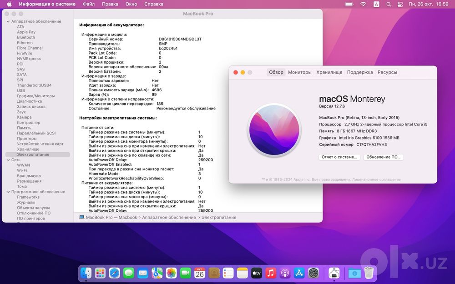Select Bluetooth in the sidebar

pyautogui.click(x=26, y=37)
